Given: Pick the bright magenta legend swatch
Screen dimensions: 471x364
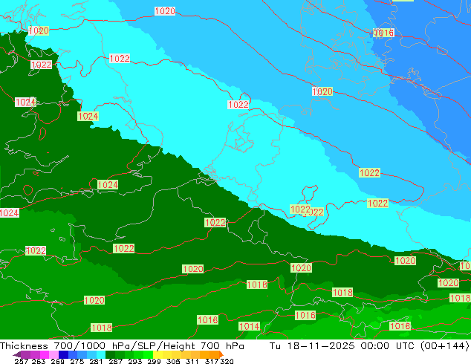Looking at the screenshot, I should pos(45,354).
